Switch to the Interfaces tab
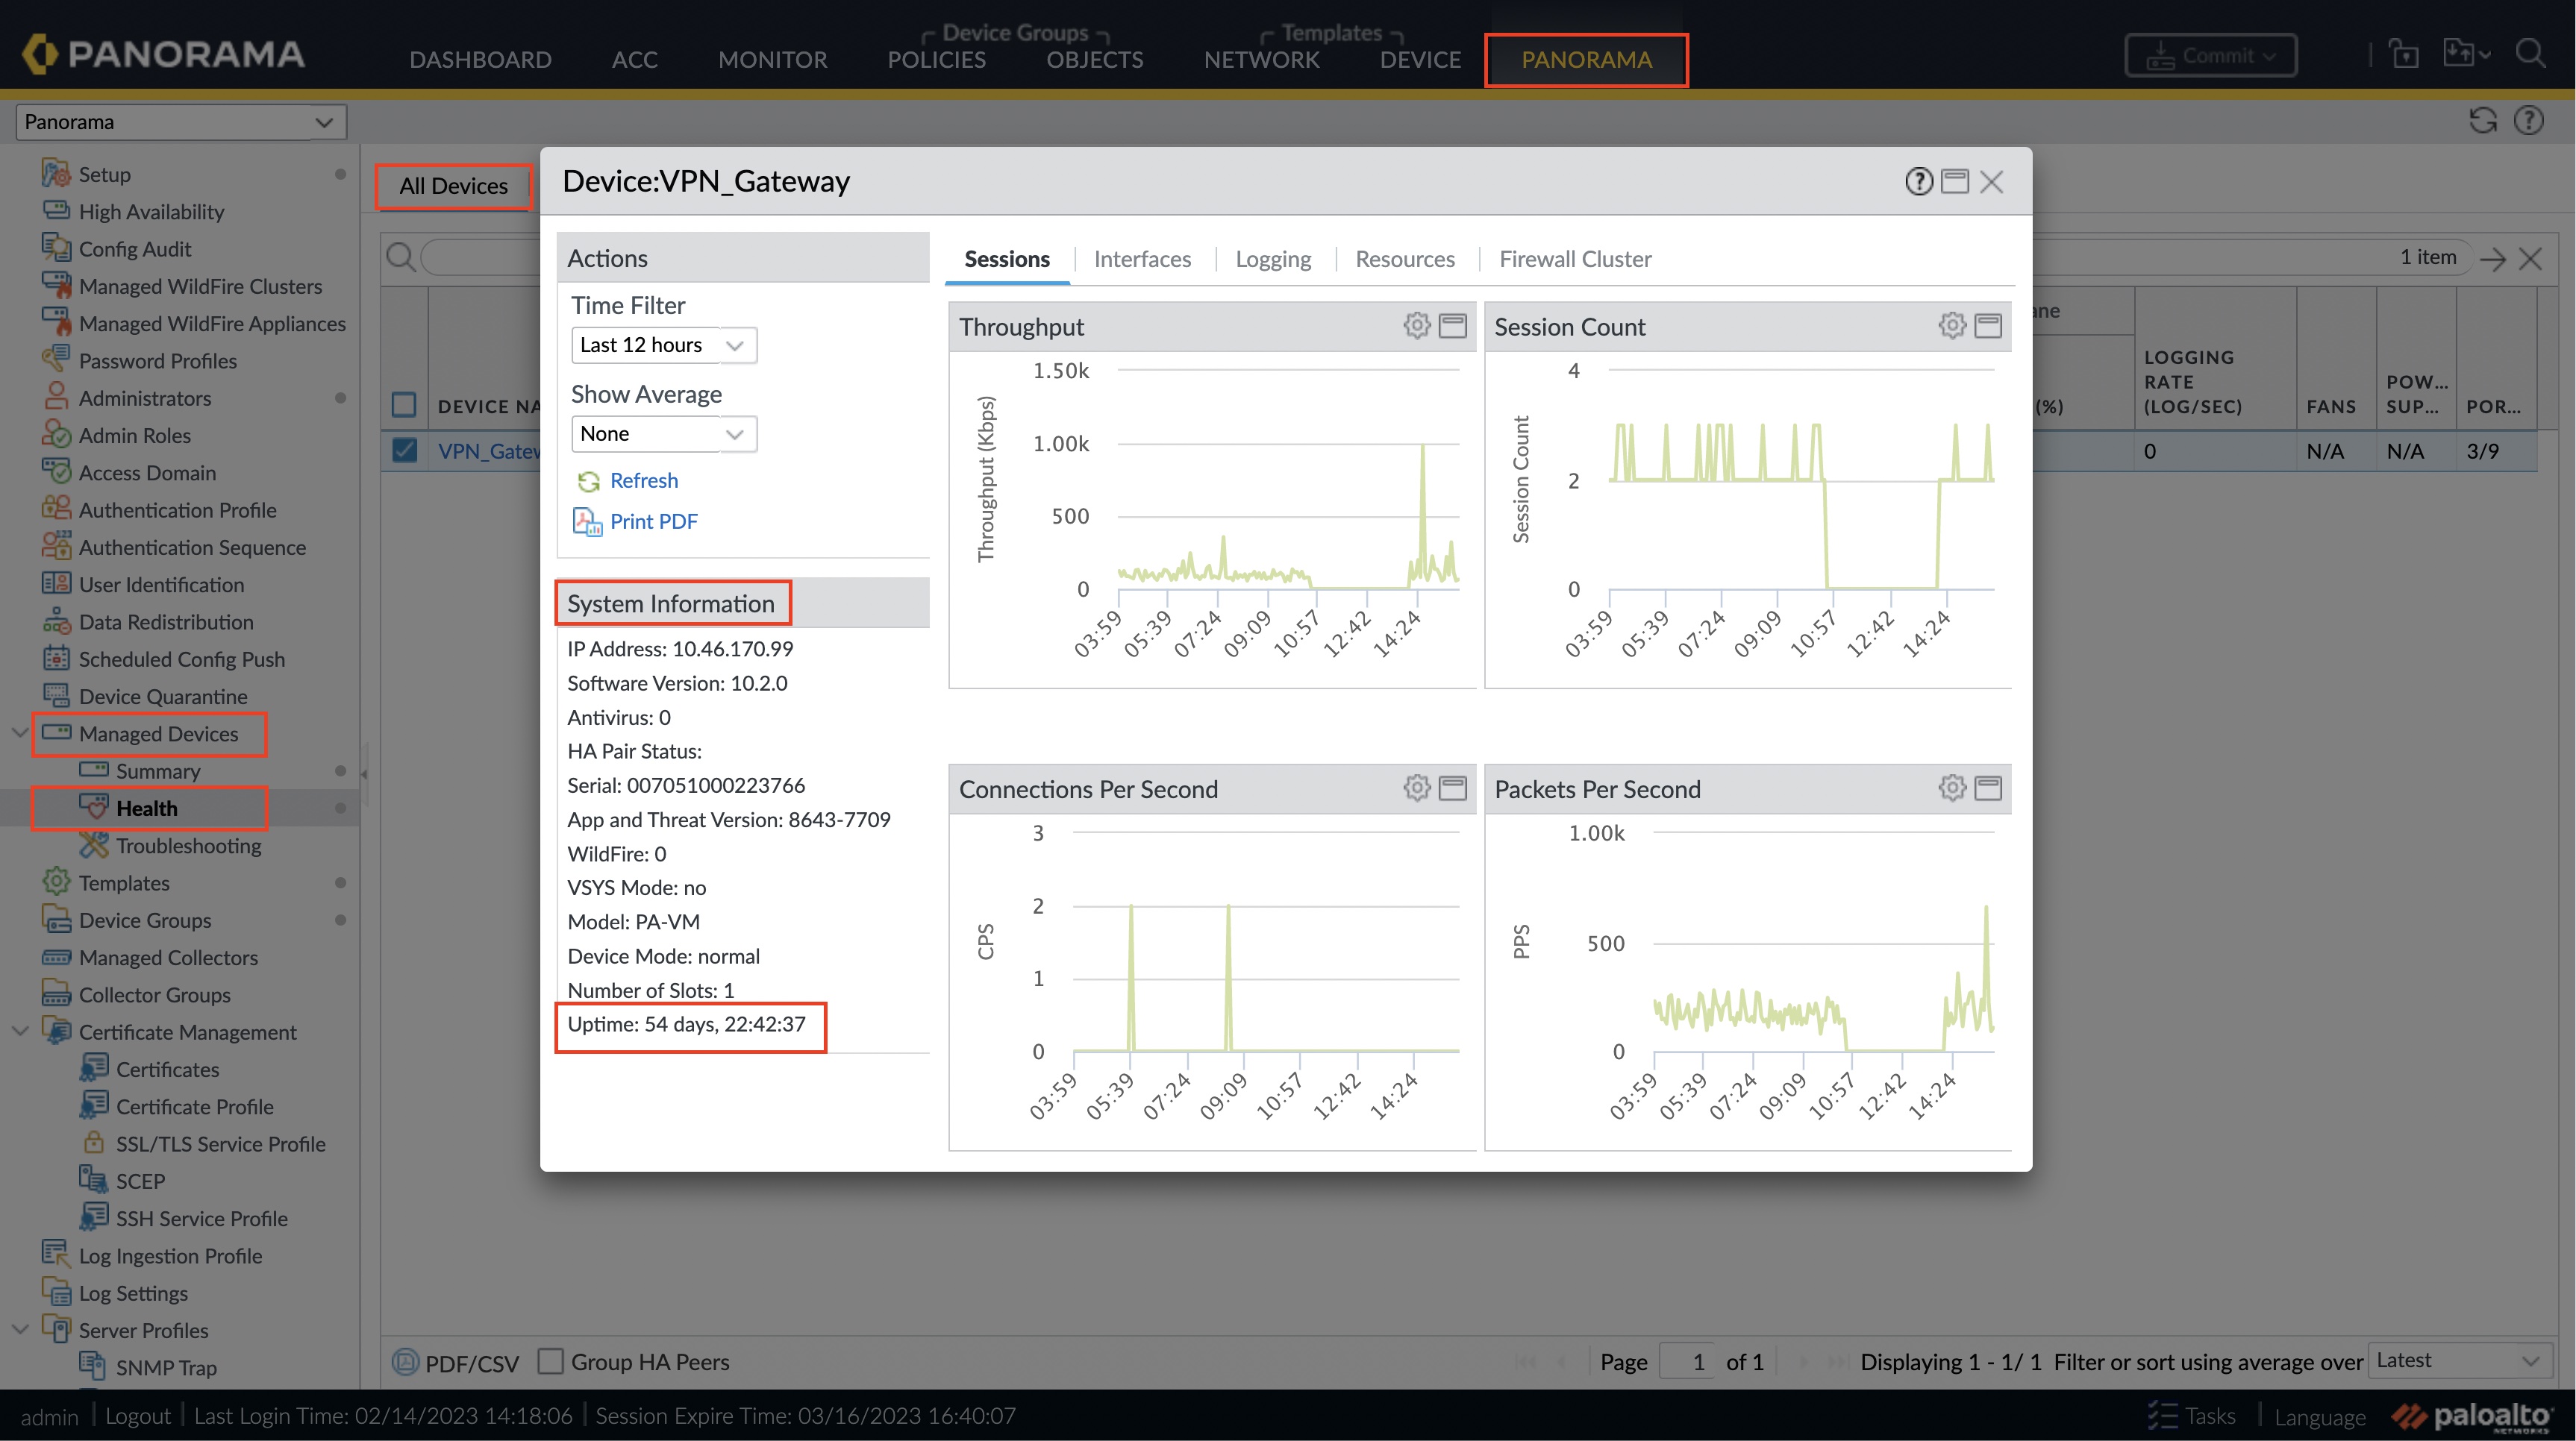This screenshot has width=2576, height=1441. [x=1142, y=259]
